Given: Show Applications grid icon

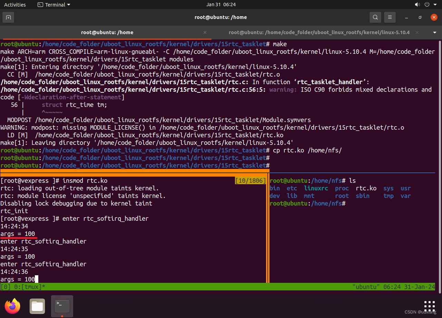Looking at the screenshot, I should click(430, 306).
